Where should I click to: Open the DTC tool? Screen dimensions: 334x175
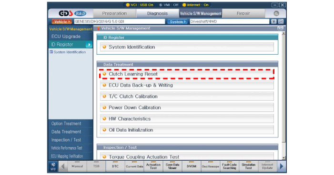[x=115, y=166]
